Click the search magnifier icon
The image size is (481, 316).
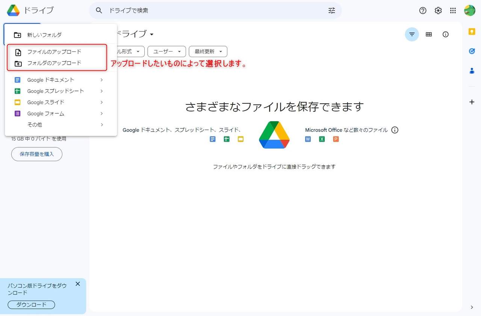click(x=99, y=11)
